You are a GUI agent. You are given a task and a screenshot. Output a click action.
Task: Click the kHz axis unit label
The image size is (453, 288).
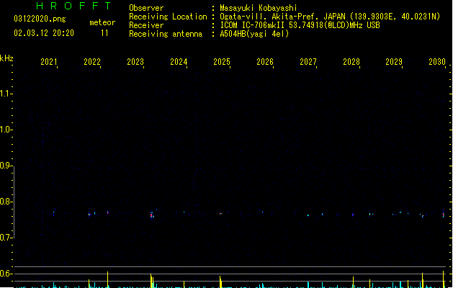click(6, 58)
